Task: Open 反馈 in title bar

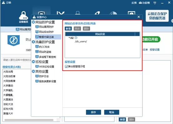Action: pos(134,3)
